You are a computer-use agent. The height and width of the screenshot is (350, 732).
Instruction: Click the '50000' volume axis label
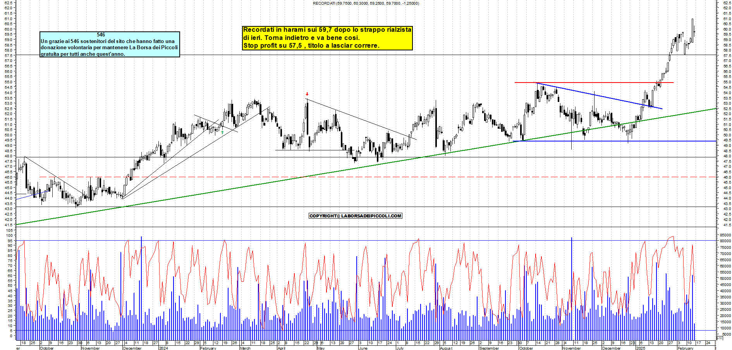[x=725, y=279]
